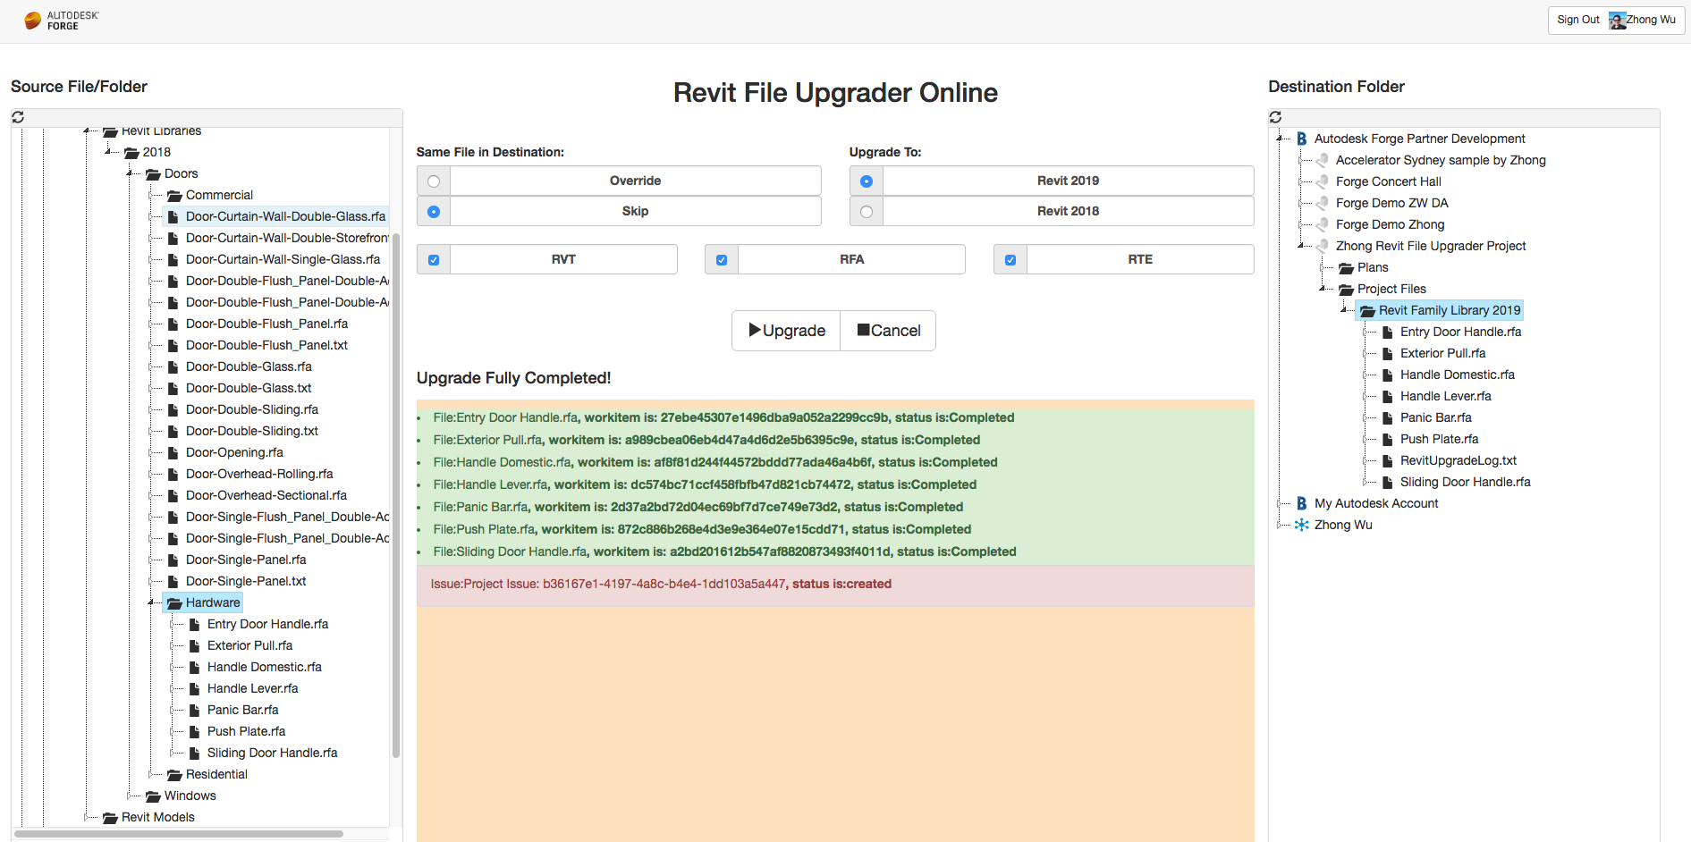Collapse the Hardware folder node

149,602
